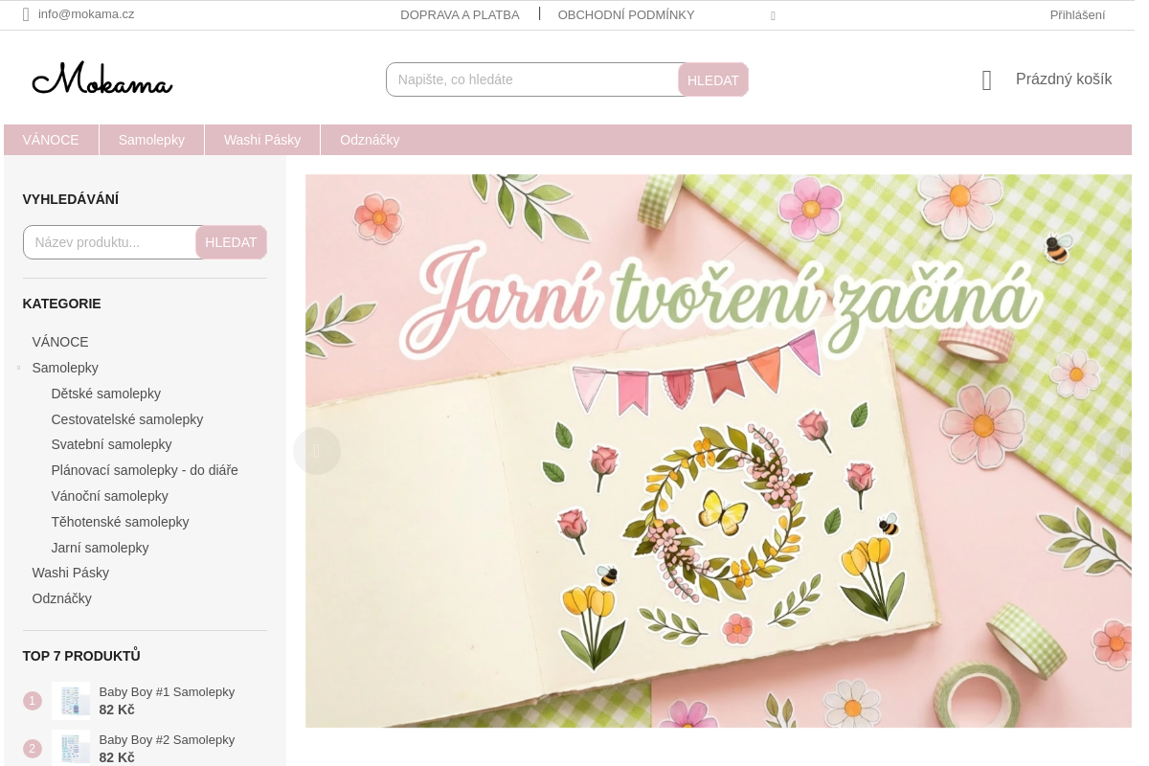
Task: Collapse the Samolepky category tree
Action: (x=18, y=368)
